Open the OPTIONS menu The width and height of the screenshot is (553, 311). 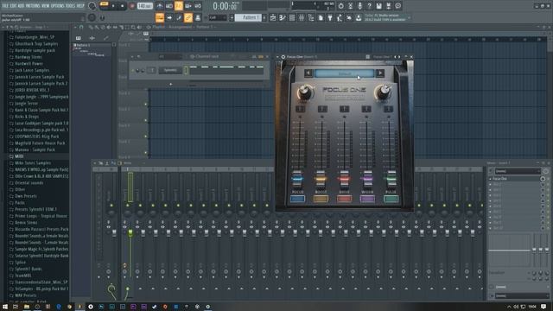pos(58,6)
